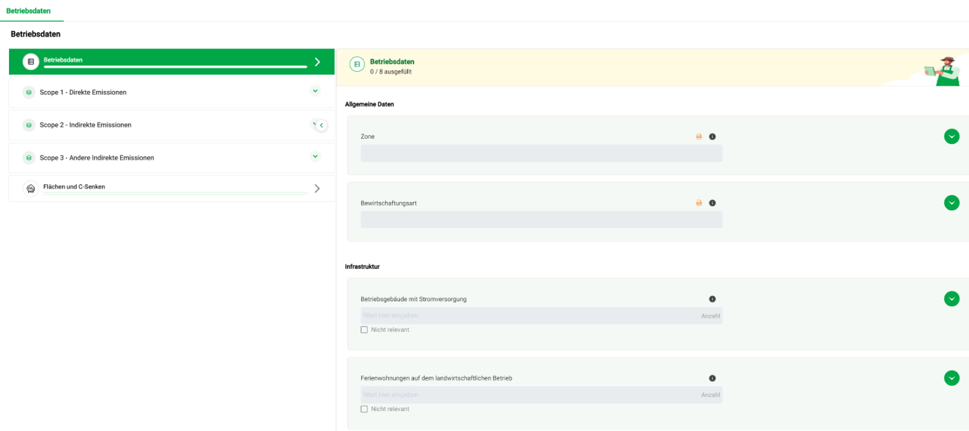Click the Betriebsdaten list icon in sidebar

coord(30,61)
